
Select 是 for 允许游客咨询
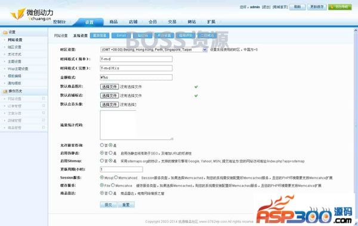(x=110, y=145)
